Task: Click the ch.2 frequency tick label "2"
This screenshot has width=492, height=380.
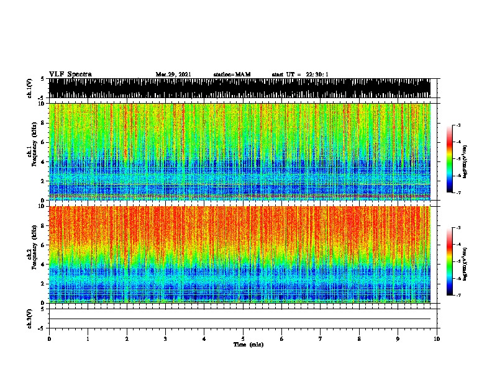Action: [x=43, y=284]
